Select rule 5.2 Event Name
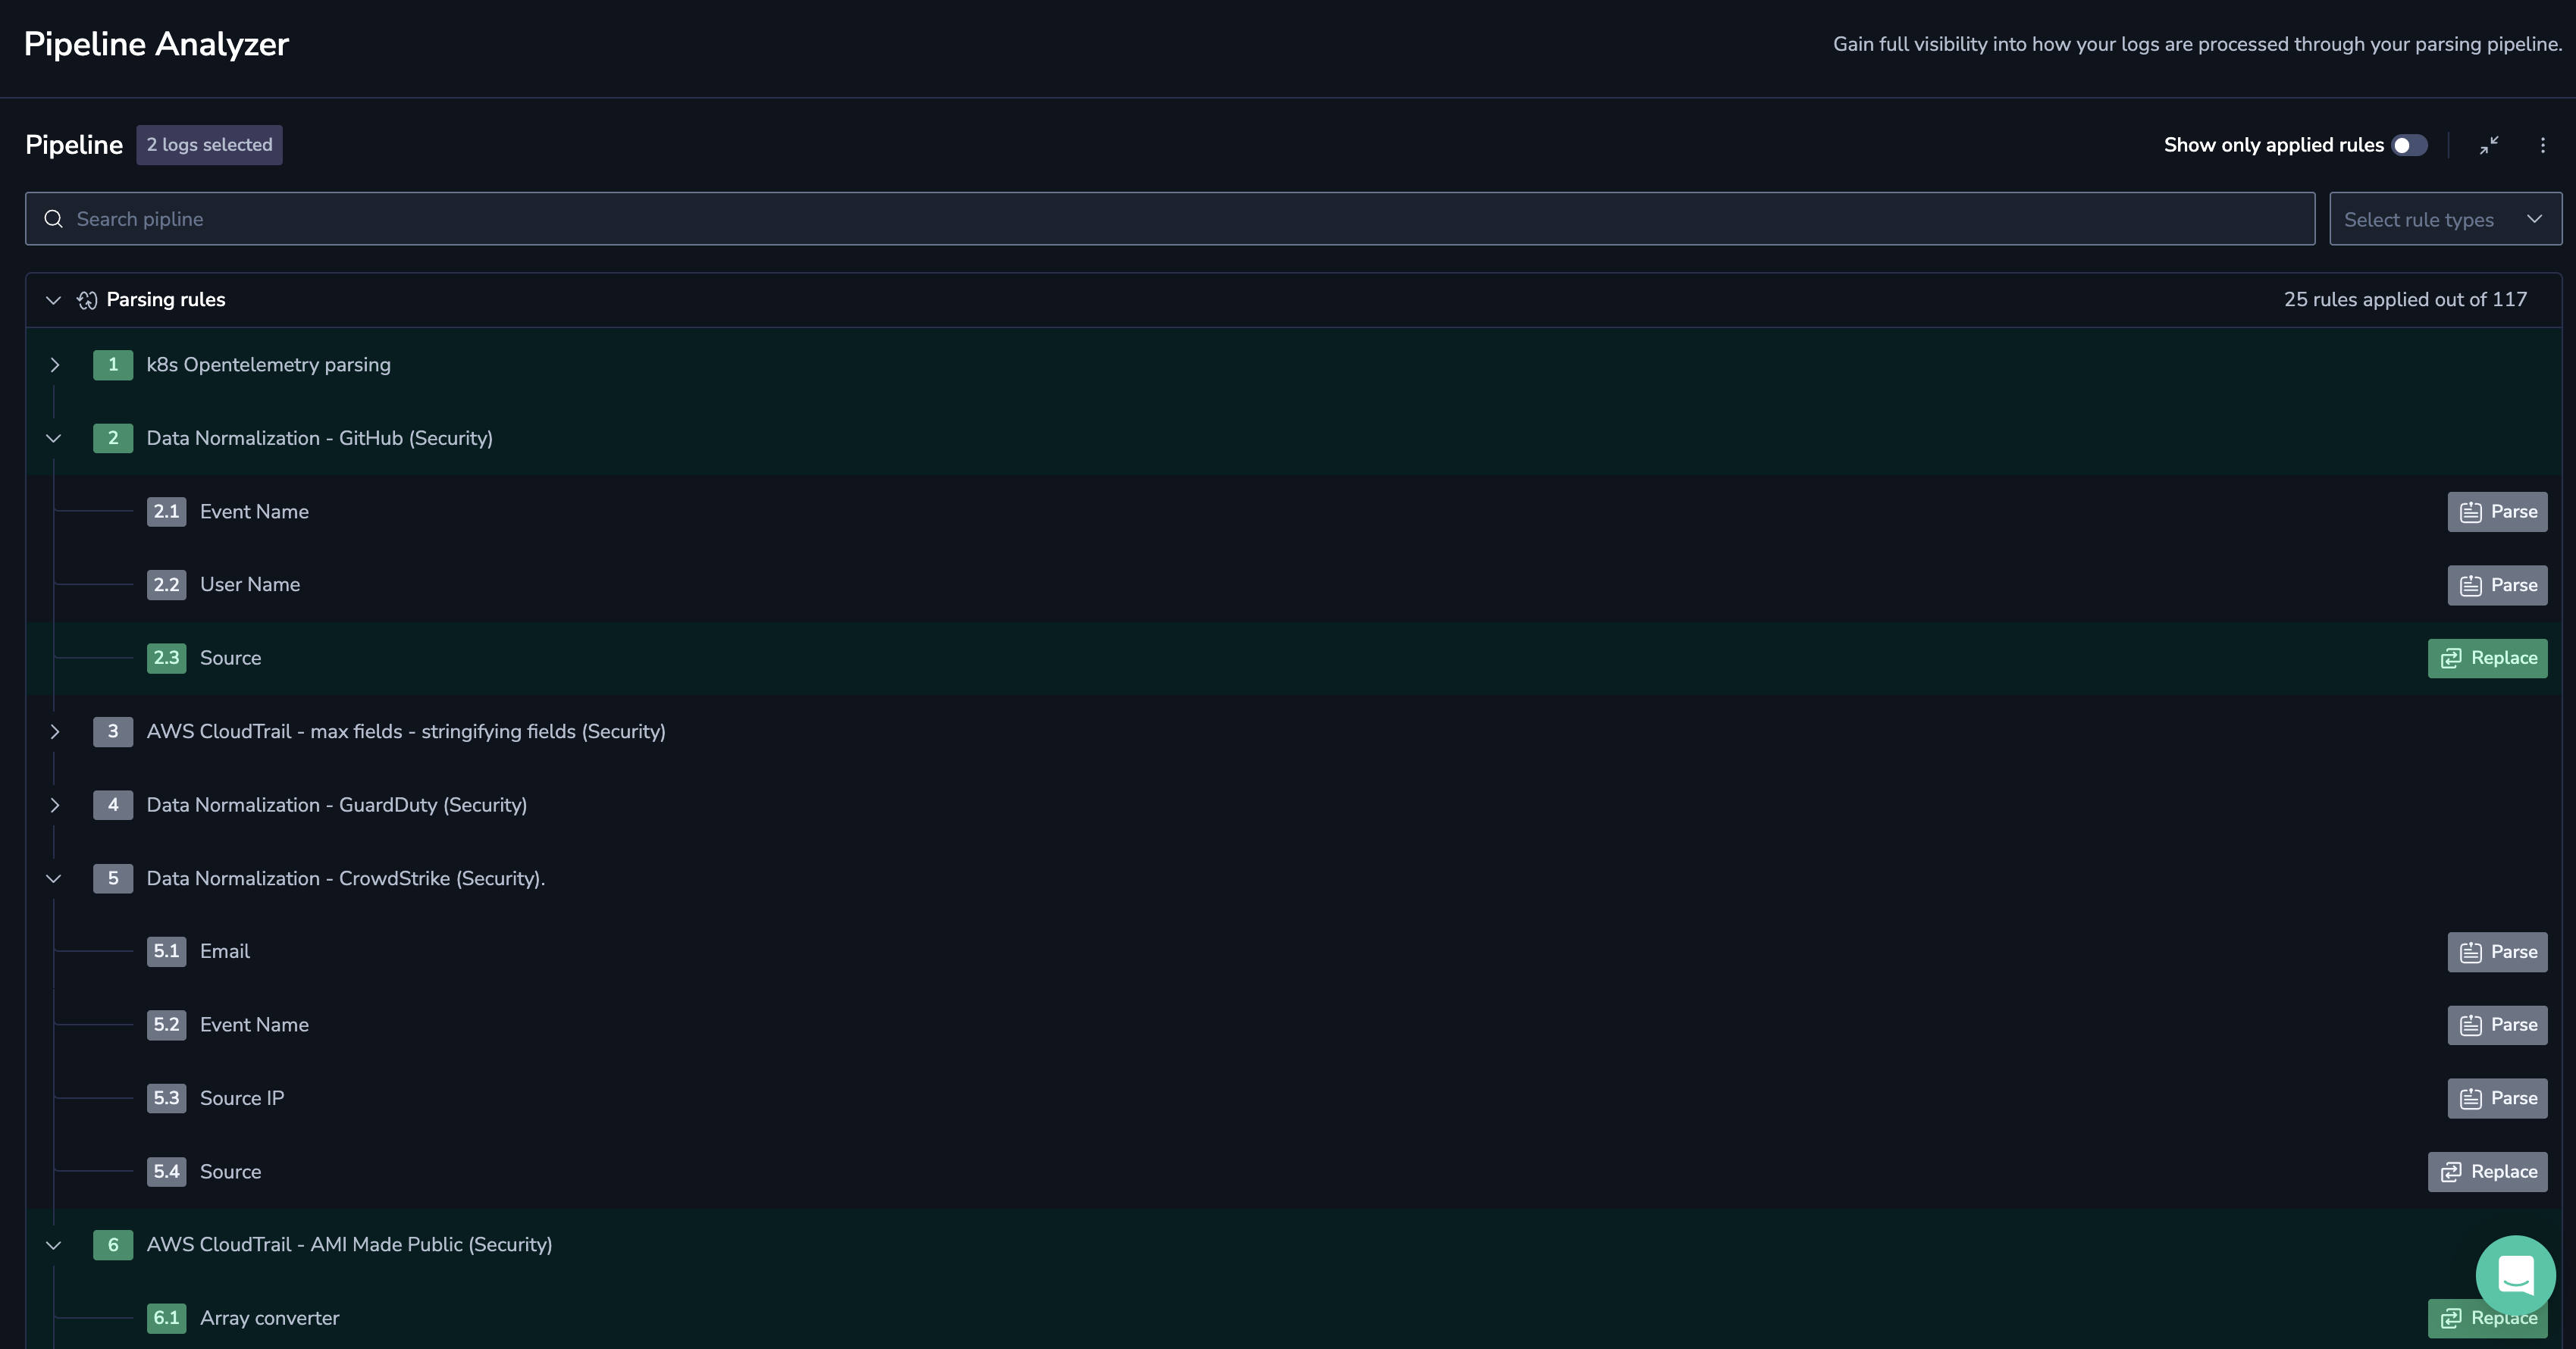Screen dimensions: 2576x1349 (x=1293, y=1025)
